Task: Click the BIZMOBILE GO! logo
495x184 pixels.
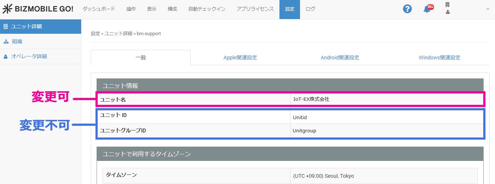Action: [x=38, y=9]
